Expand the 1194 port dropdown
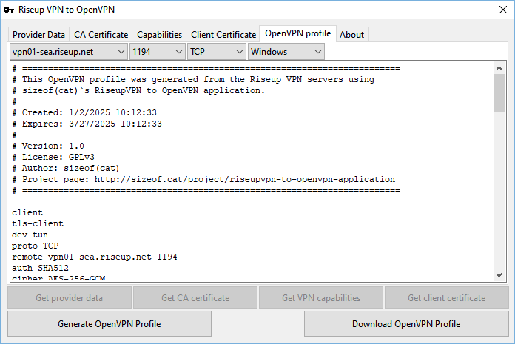Viewport: 515px width, 344px height. [x=157, y=52]
